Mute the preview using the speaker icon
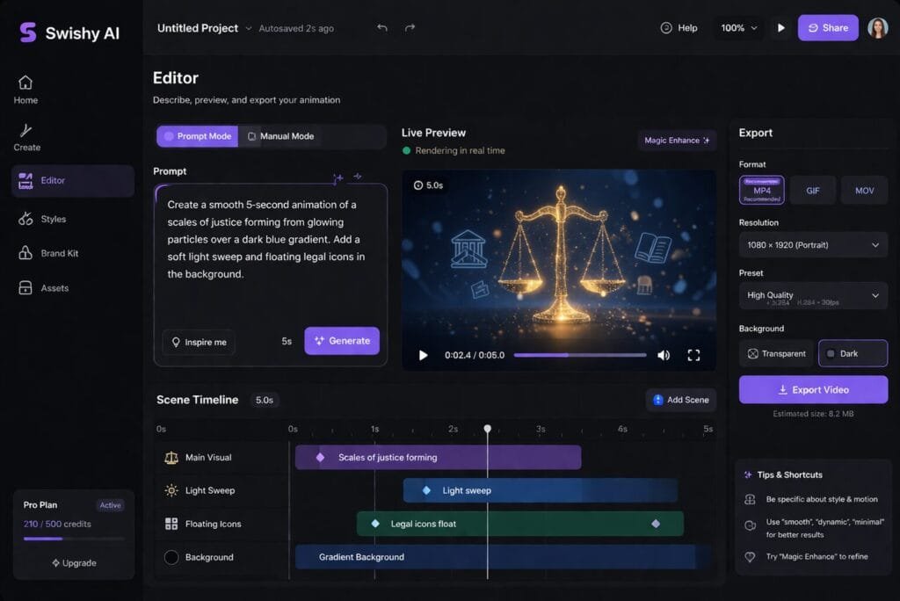 click(664, 355)
